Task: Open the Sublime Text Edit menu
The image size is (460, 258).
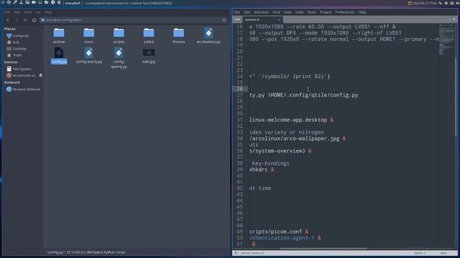Action: 247,12
